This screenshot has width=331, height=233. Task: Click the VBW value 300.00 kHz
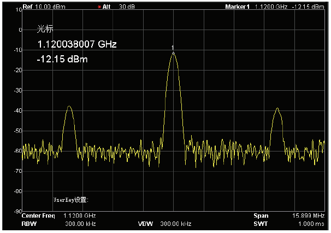pyautogui.click(x=176, y=224)
